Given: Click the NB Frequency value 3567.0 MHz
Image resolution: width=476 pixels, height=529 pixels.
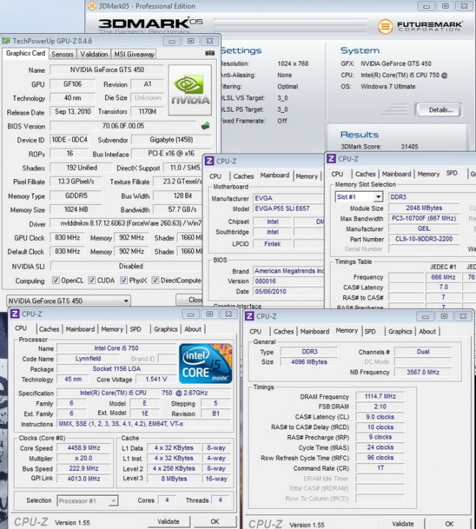Looking at the screenshot, I should [x=423, y=372].
